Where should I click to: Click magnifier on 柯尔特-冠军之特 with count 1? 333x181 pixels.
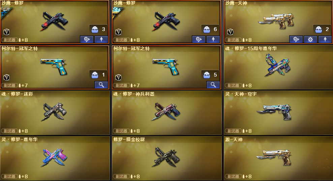(101, 85)
